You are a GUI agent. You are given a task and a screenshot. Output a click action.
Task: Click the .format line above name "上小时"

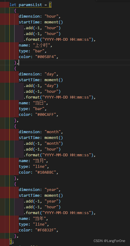pyautogui.click(x=60, y=40)
